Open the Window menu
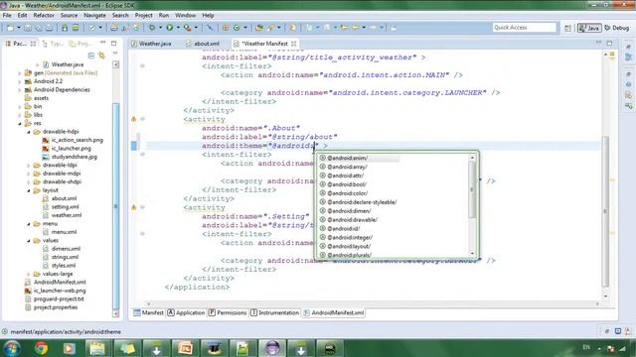This screenshot has width=636, height=357. pyautogui.click(x=186, y=16)
